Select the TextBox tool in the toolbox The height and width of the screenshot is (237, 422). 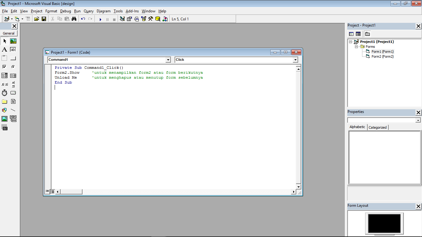(x=13, y=49)
